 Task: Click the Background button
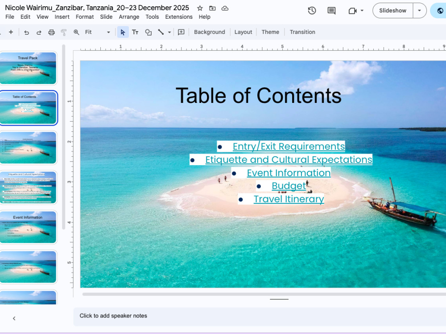click(x=209, y=32)
